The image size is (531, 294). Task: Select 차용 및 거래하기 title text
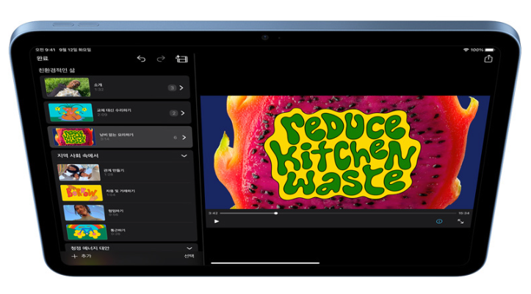(x=120, y=191)
